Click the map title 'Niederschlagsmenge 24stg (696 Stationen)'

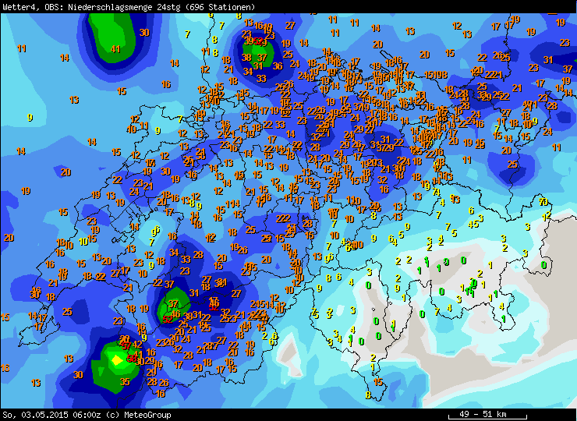[x=161, y=7]
